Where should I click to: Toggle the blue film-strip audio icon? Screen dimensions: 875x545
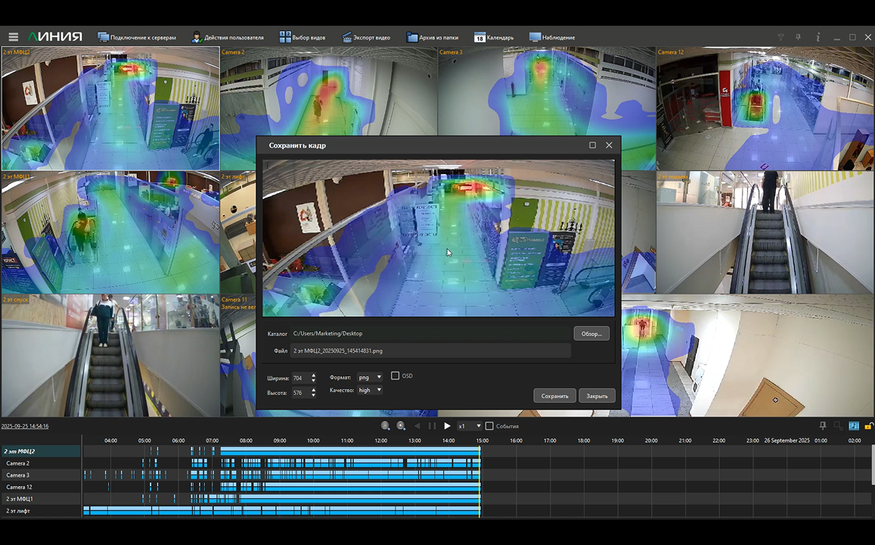click(x=854, y=426)
